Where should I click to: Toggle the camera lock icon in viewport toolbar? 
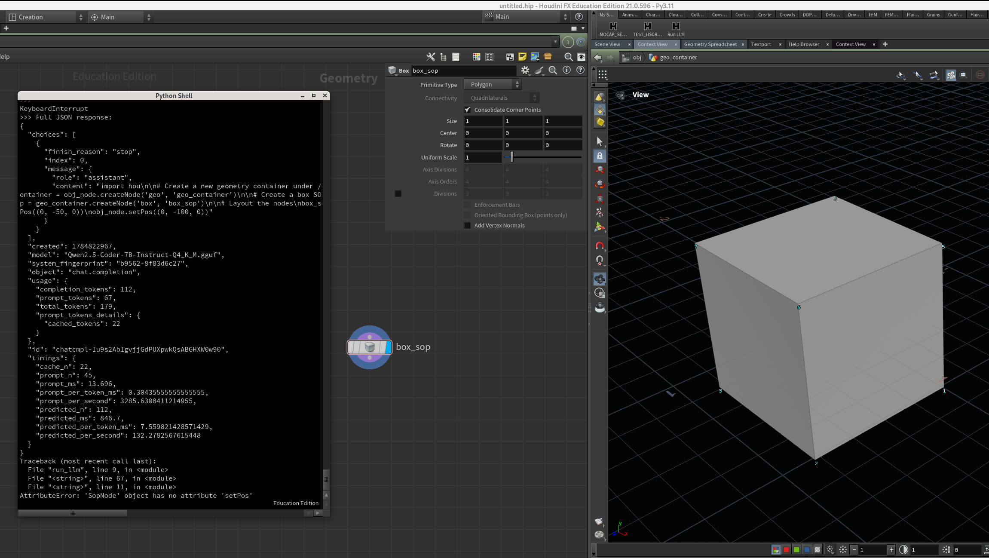pyautogui.click(x=951, y=75)
